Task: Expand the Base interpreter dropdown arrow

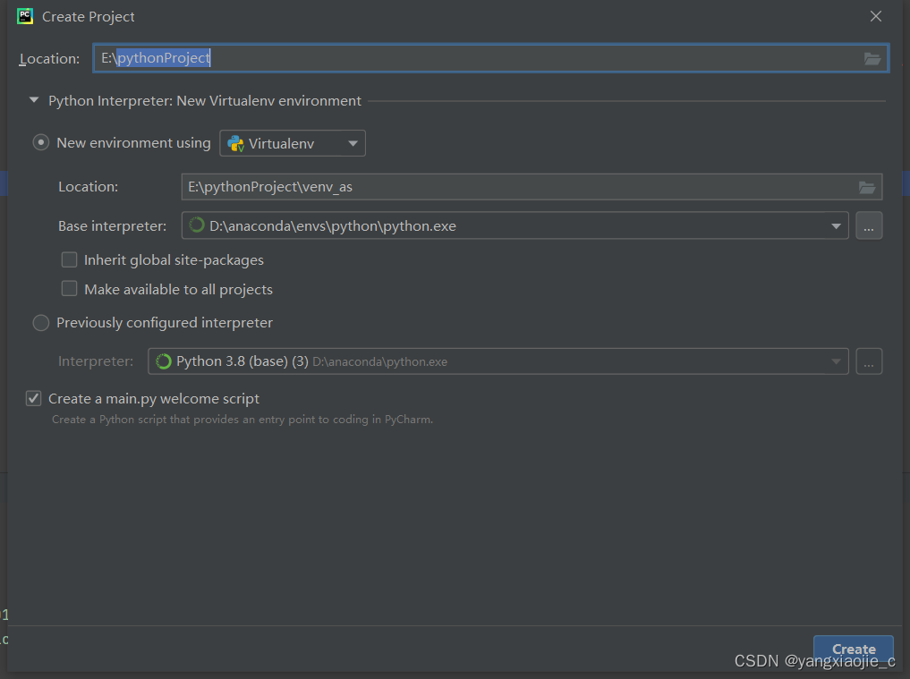Action: (836, 225)
